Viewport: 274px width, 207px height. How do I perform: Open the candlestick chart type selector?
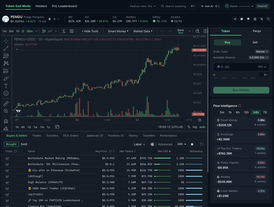(x=44, y=31)
